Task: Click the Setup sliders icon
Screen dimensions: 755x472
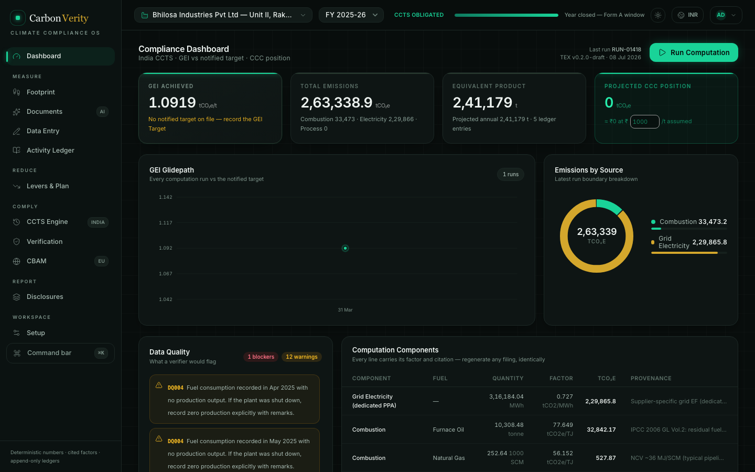Action: pos(17,333)
